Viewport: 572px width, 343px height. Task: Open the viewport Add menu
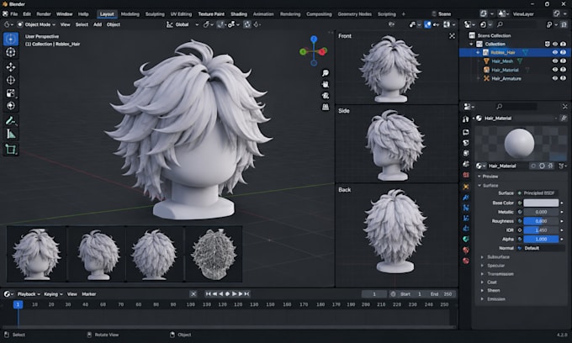click(98, 24)
